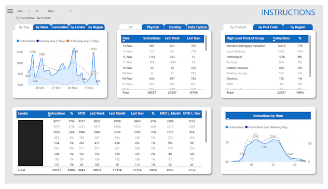Click the lender table vertical scrollbar
The image size is (328, 189).
[206, 127]
